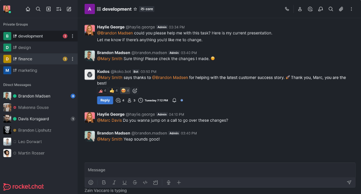Record audio message with the microphone icon
This screenshot has width=361, height=194.
(168, 182)
